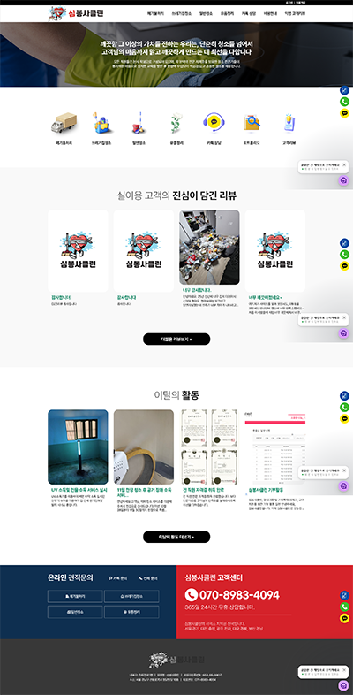Open the messy room review photo thumbnail
The width and height of the screenshot is (353, 695).
[x=209, y=247]
